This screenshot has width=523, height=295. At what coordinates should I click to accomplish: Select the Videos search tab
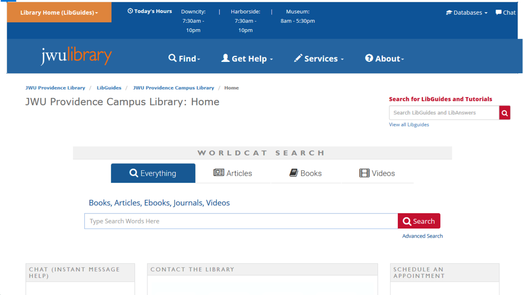[x=377, y=173]
